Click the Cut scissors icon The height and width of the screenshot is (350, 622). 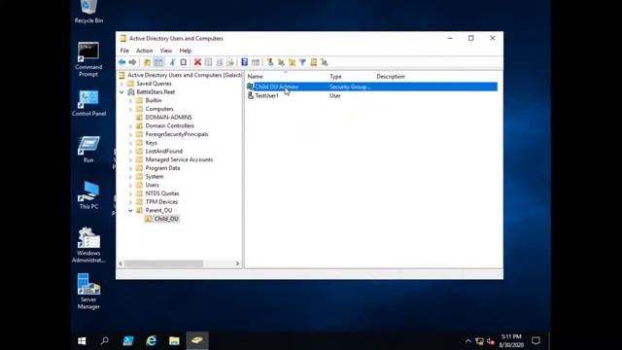(173, 62)
